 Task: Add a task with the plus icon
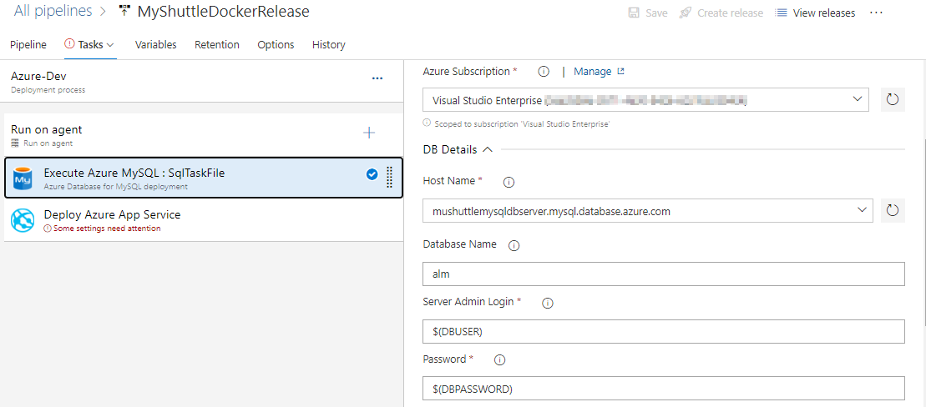[x=369, y=133]
